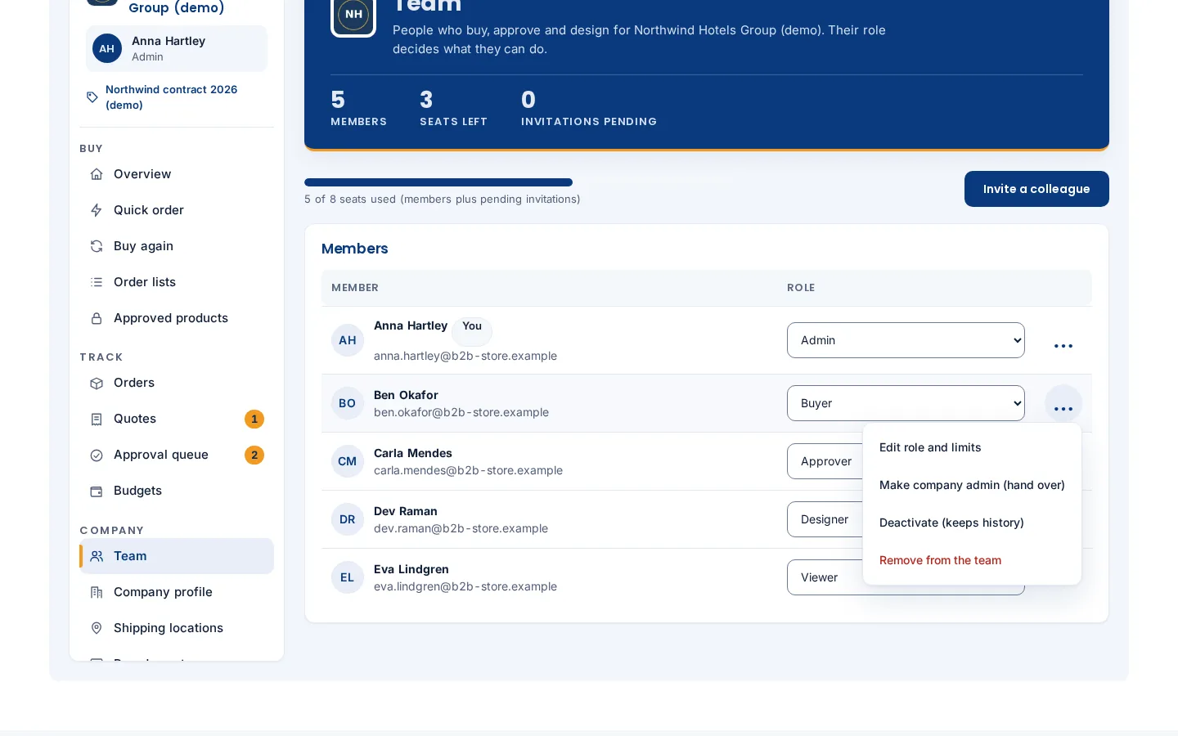This screenshot has height=736, width=1178.
Task: Select Remove from the team
Action: 972,560
